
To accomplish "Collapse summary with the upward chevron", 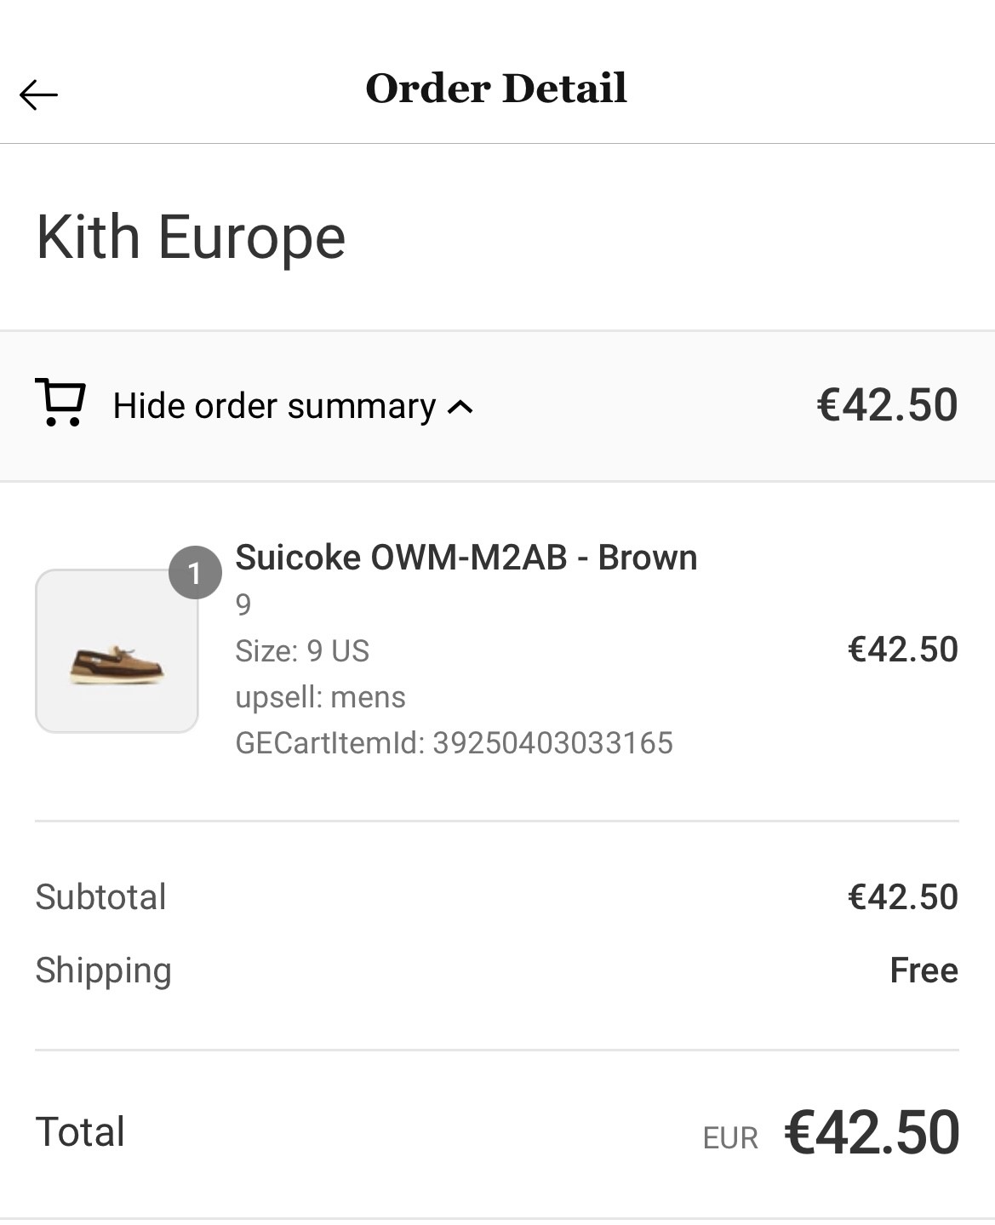I will (460, 407).
